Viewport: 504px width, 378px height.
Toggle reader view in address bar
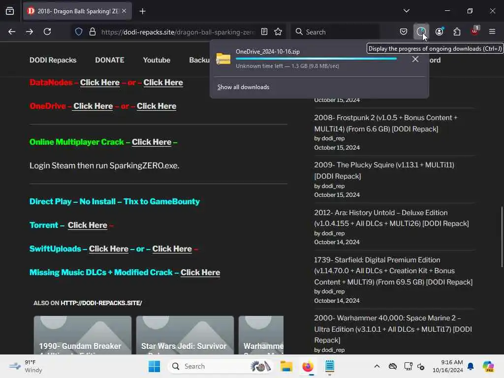(x=264, y=31)
